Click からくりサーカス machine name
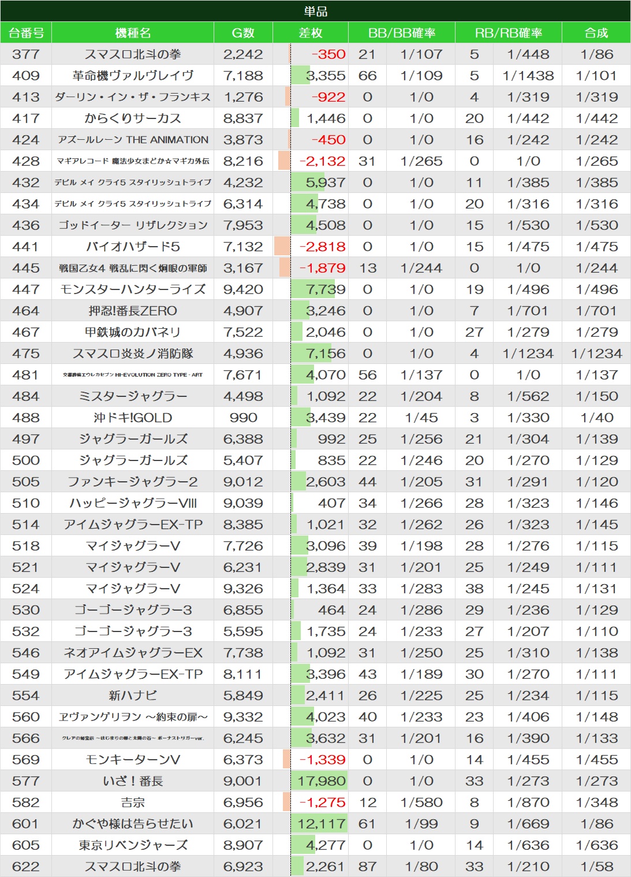The height and width of the screenshot is (877, 631). 133,118
